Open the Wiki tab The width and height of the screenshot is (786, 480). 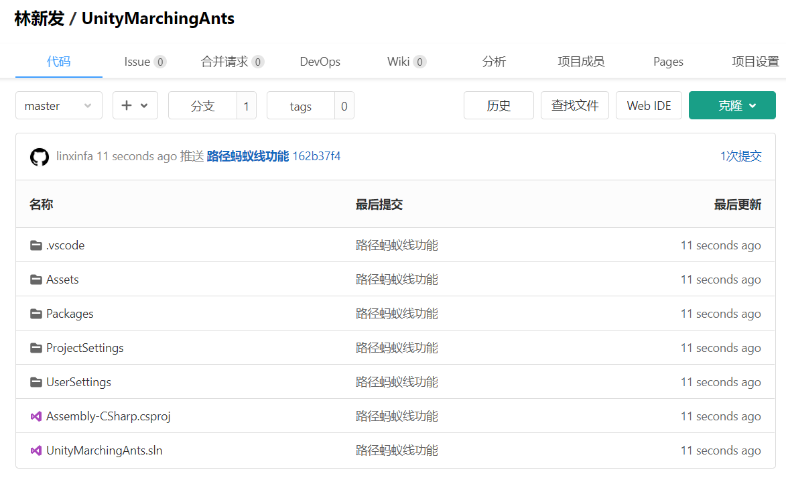(407, 62)
